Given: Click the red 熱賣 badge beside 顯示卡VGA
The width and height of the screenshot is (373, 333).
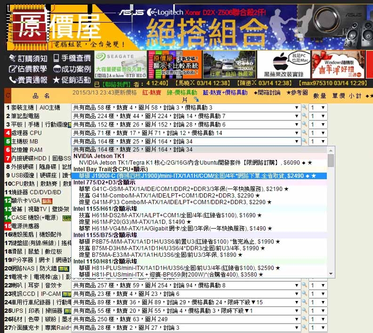Looking at the screenshot, I should (x=47, y=201).
